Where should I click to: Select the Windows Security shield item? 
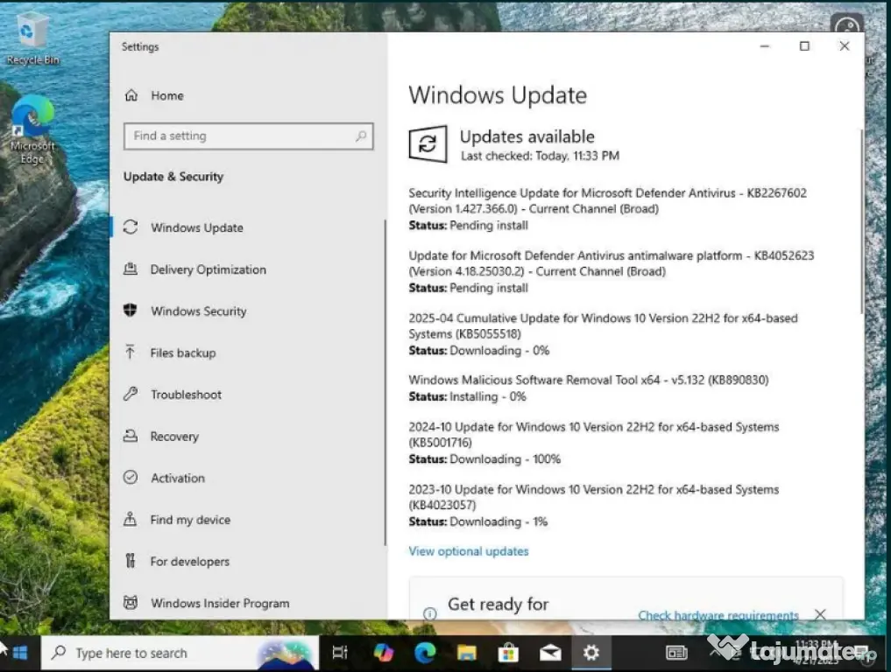[x=198, y=311]
